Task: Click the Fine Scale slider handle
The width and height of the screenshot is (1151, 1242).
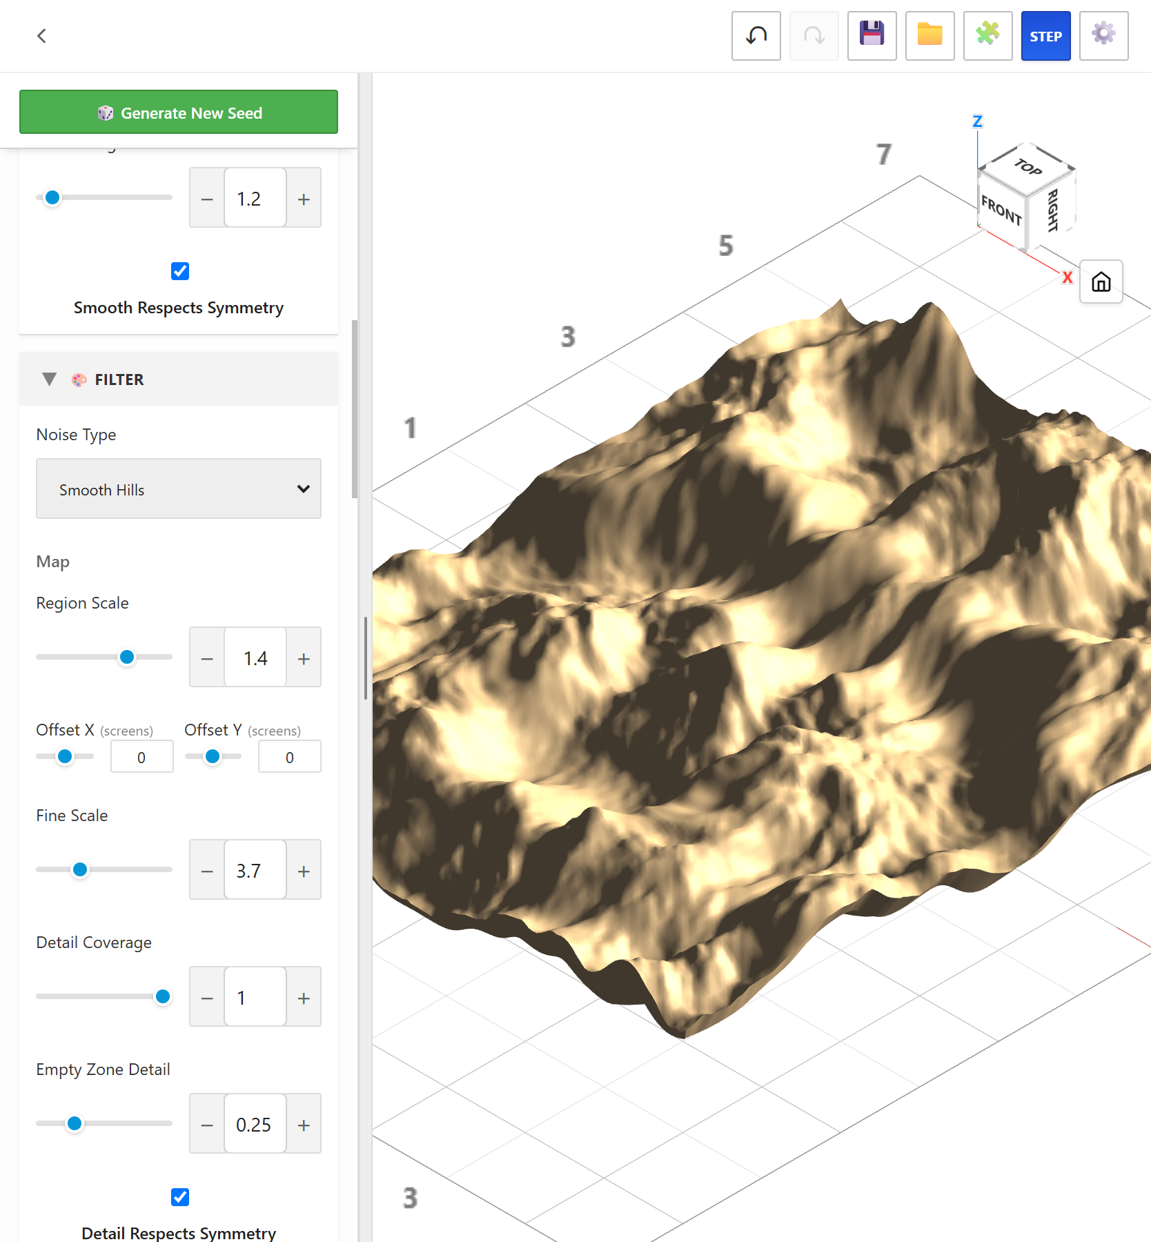Action: pyautogui.click(x=80, y=869)
